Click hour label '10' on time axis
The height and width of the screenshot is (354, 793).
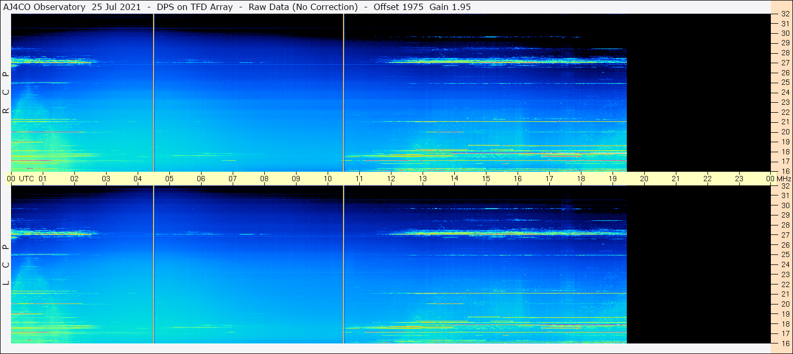click(328, 179)
